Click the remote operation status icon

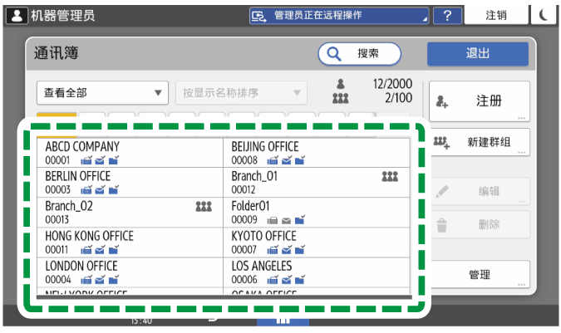pos(260,15)
